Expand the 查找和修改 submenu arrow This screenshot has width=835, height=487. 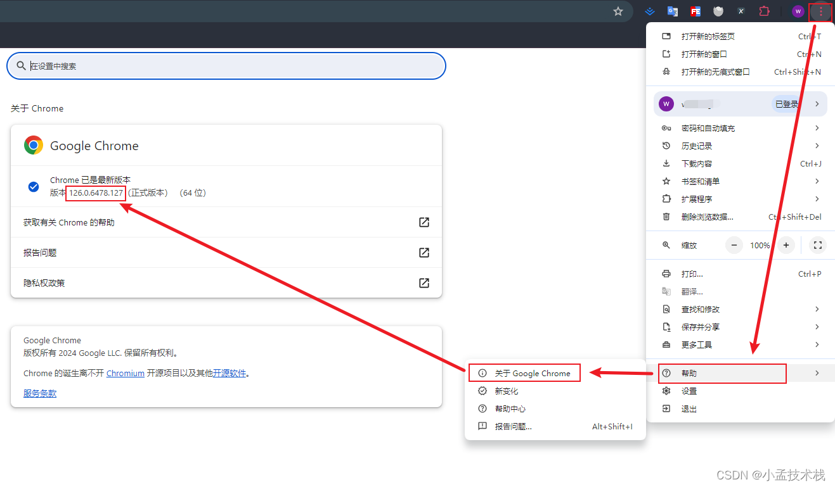[817, 309]
